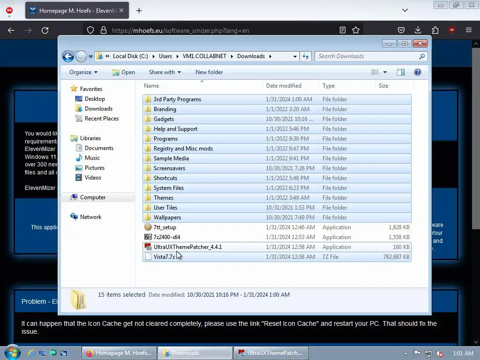Sort by the Name column header
The height and width of the screenshot is (360, 480).
point(151,86)
